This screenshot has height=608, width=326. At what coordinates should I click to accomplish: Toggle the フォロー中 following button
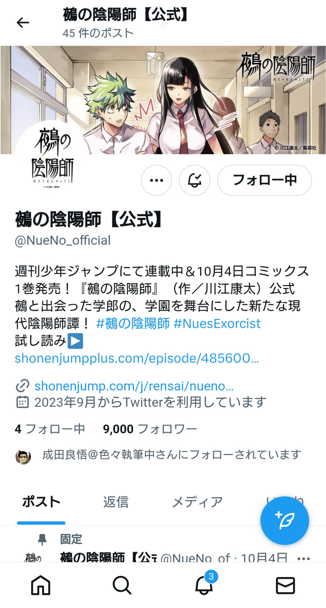265,180
